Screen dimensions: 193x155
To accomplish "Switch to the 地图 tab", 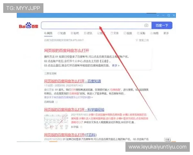I will coord(154,33).
